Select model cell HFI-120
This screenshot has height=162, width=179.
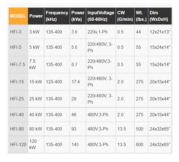(18, 144)
